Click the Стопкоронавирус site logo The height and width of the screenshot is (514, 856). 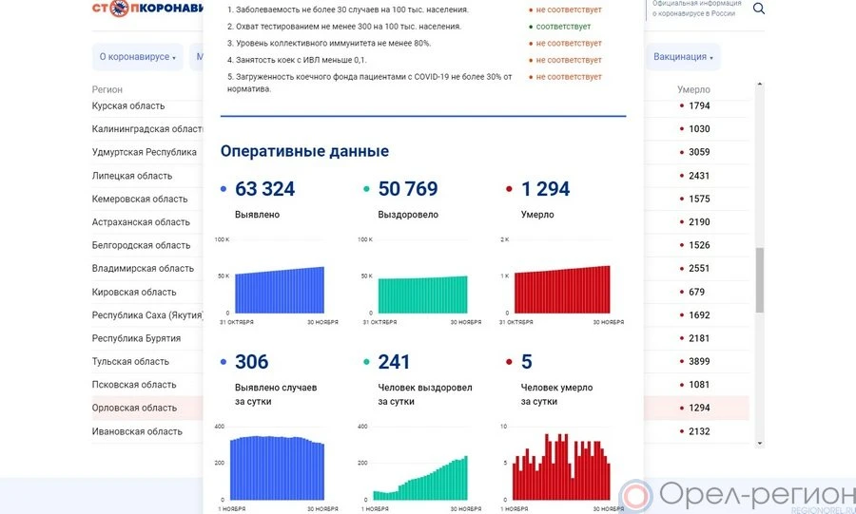click(x=147, y=9)
